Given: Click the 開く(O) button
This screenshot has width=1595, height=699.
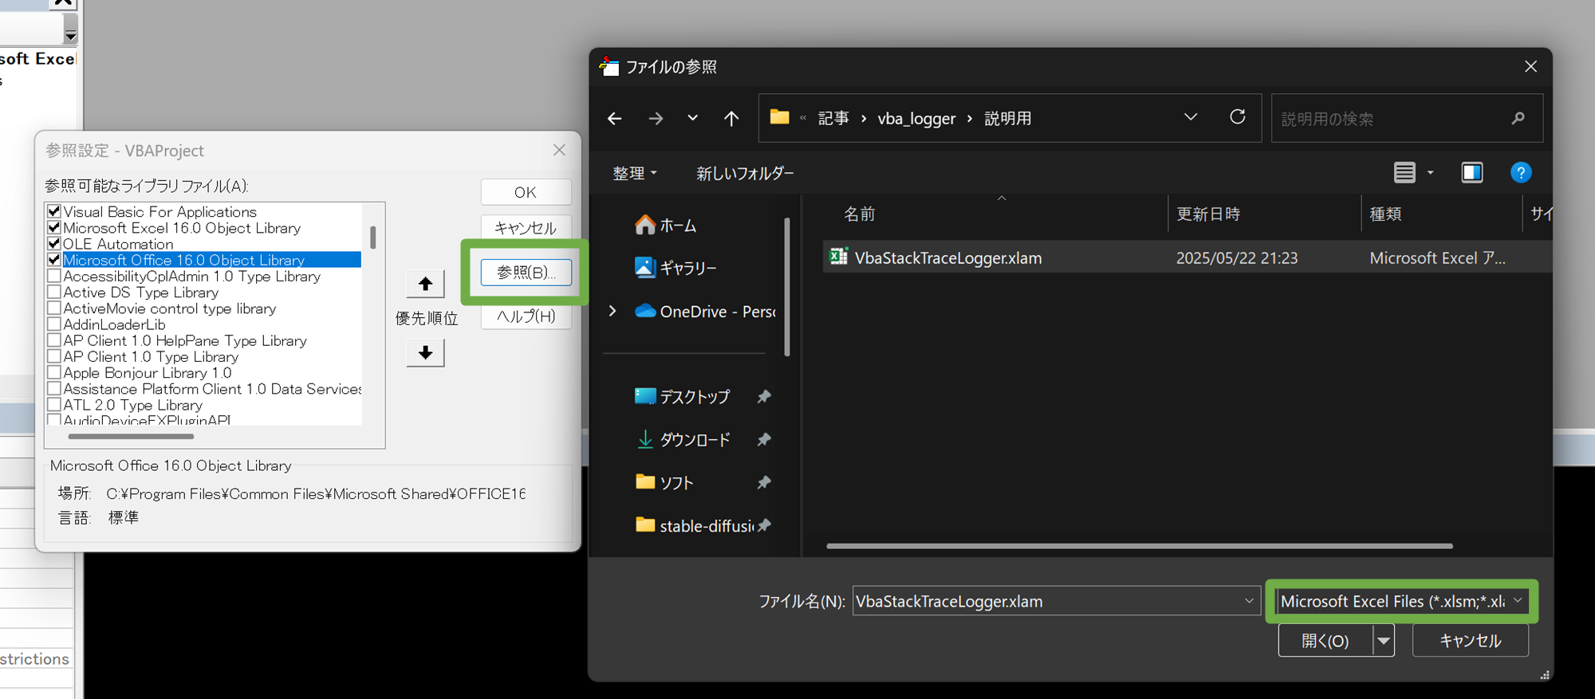Looking at the screenshot, I should pos(1325,641).
